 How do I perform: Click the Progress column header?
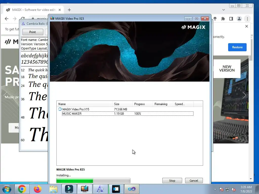(x=143, y=104)
